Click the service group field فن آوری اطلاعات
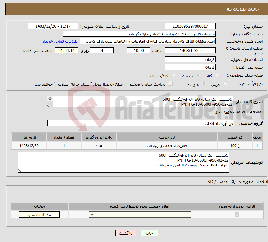Image resolution: width=268 pixels, height=242 pixels. tap(141, 123)
